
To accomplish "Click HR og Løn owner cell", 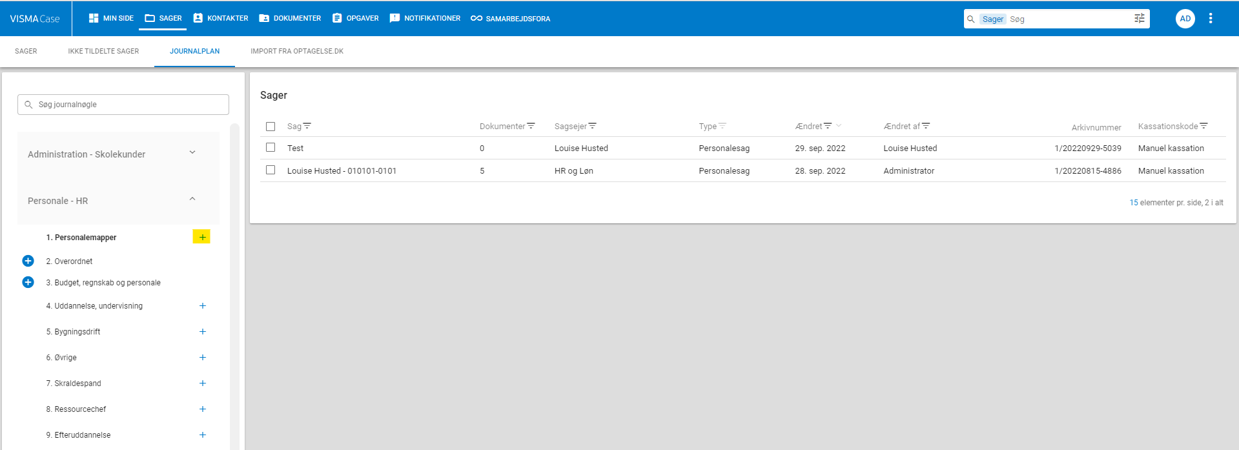I will tap(574, 170).
